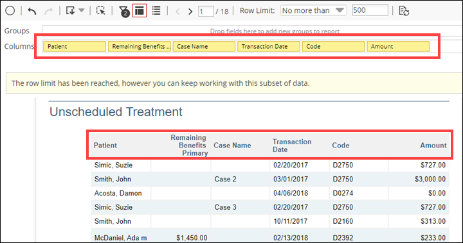Activate the select items cursor tool
Screen dimensions: 463x243
(101, 11)
